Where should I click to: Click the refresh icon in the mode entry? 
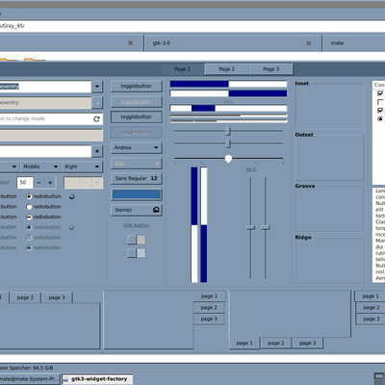(x=96, y=119)
